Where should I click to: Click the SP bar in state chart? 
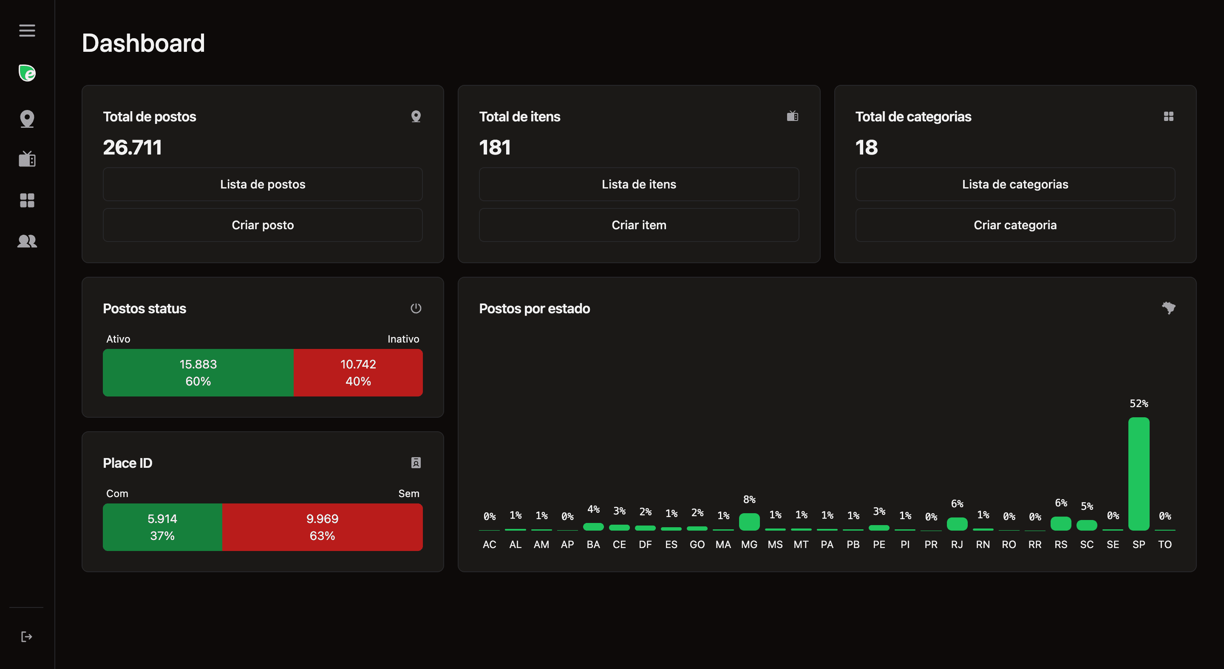pos(1139,473)
